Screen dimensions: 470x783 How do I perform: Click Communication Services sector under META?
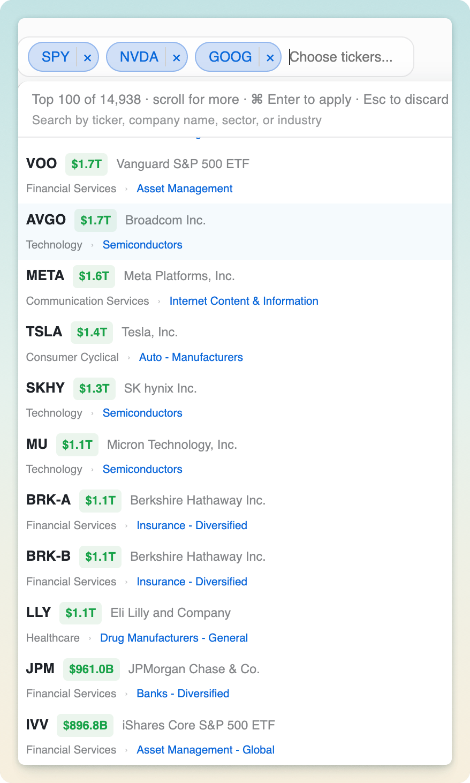coord(88,301)
